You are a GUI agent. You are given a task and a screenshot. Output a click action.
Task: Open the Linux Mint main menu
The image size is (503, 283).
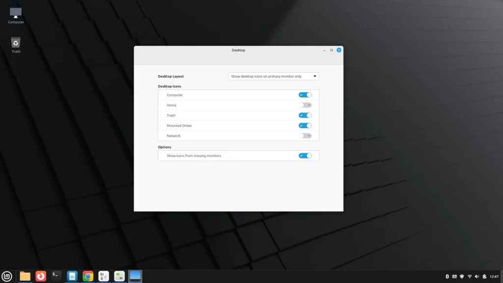(x=7, y=276)
